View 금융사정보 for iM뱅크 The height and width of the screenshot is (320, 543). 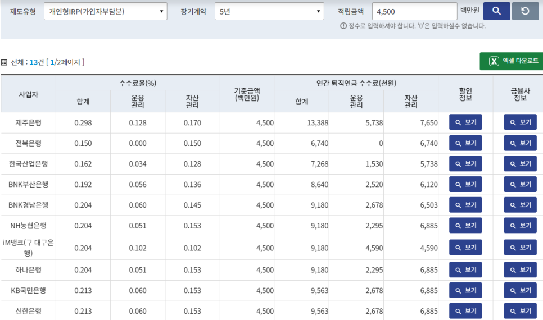tap(520, 248)
